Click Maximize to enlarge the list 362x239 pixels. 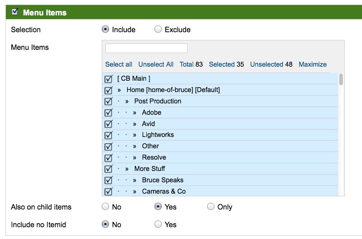click(312, 64)
